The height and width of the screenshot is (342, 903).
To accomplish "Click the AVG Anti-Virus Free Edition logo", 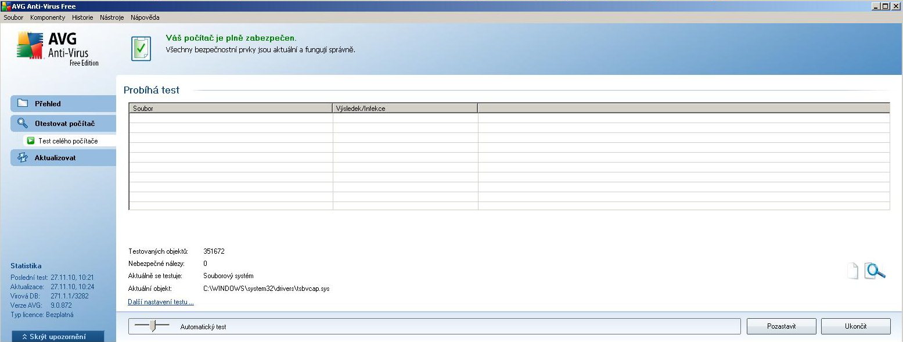I will (x=57, y=49).
